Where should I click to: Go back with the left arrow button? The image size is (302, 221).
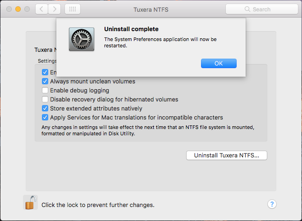coord(41,9)
